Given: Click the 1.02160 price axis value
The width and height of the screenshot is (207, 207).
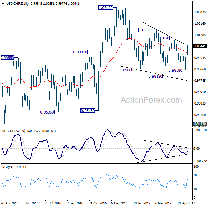Looking at the screenshot, I should click(x=200, y=23).
